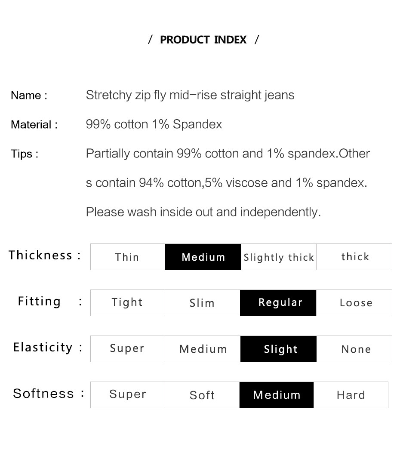The image size is (400, 456).
Task: Pick the thick option in Thickness
Action: point(354,257)
